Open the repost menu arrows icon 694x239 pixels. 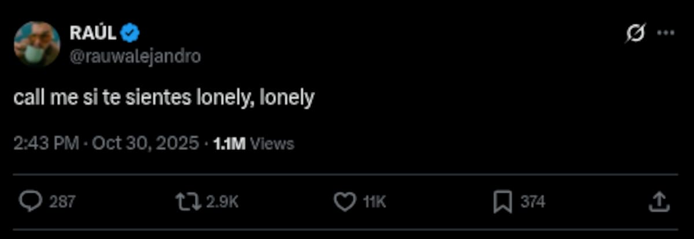(x=188, y=201)
